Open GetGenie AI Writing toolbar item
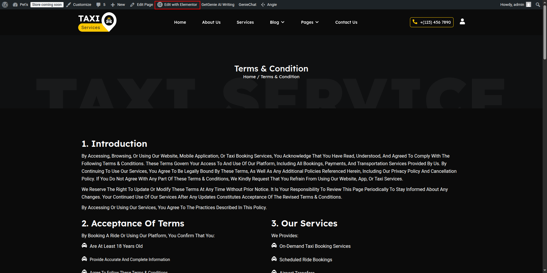 (218, 5)
